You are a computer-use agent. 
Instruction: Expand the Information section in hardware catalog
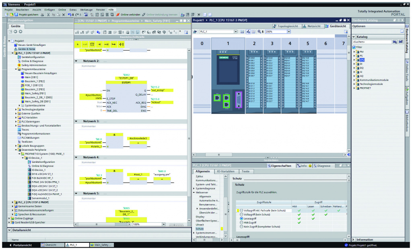pos(353,240)
